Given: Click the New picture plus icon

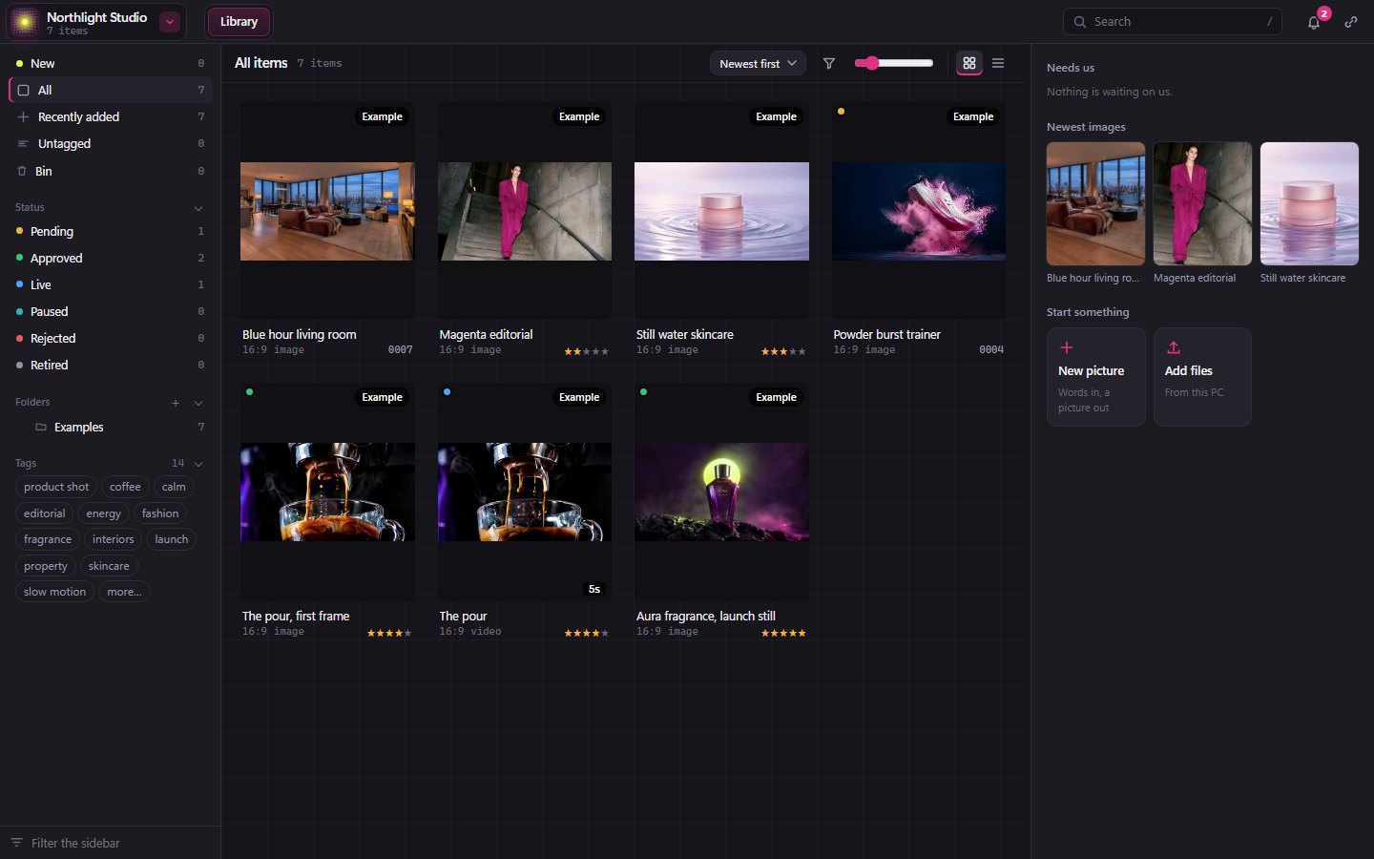Looking at the screenshot, I should tap(1067, 347).
